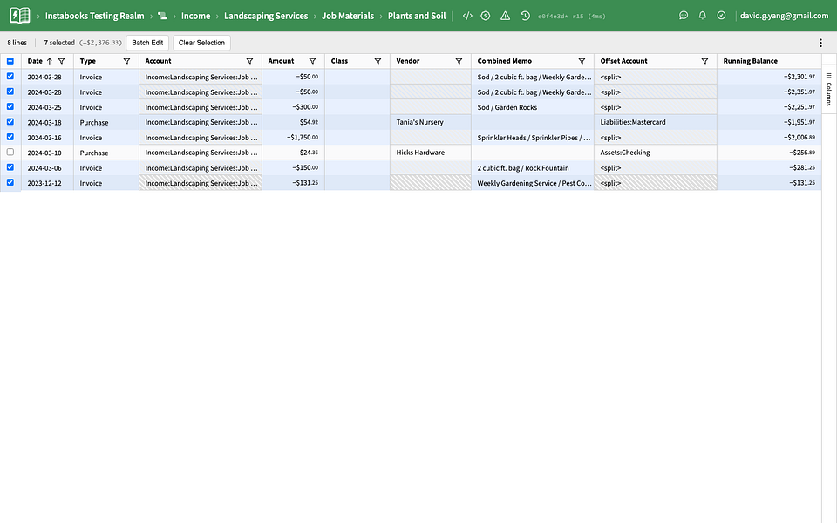
Task: Go to Instabooks Testing Realm breadcrumb
Action: click(94, 16)
